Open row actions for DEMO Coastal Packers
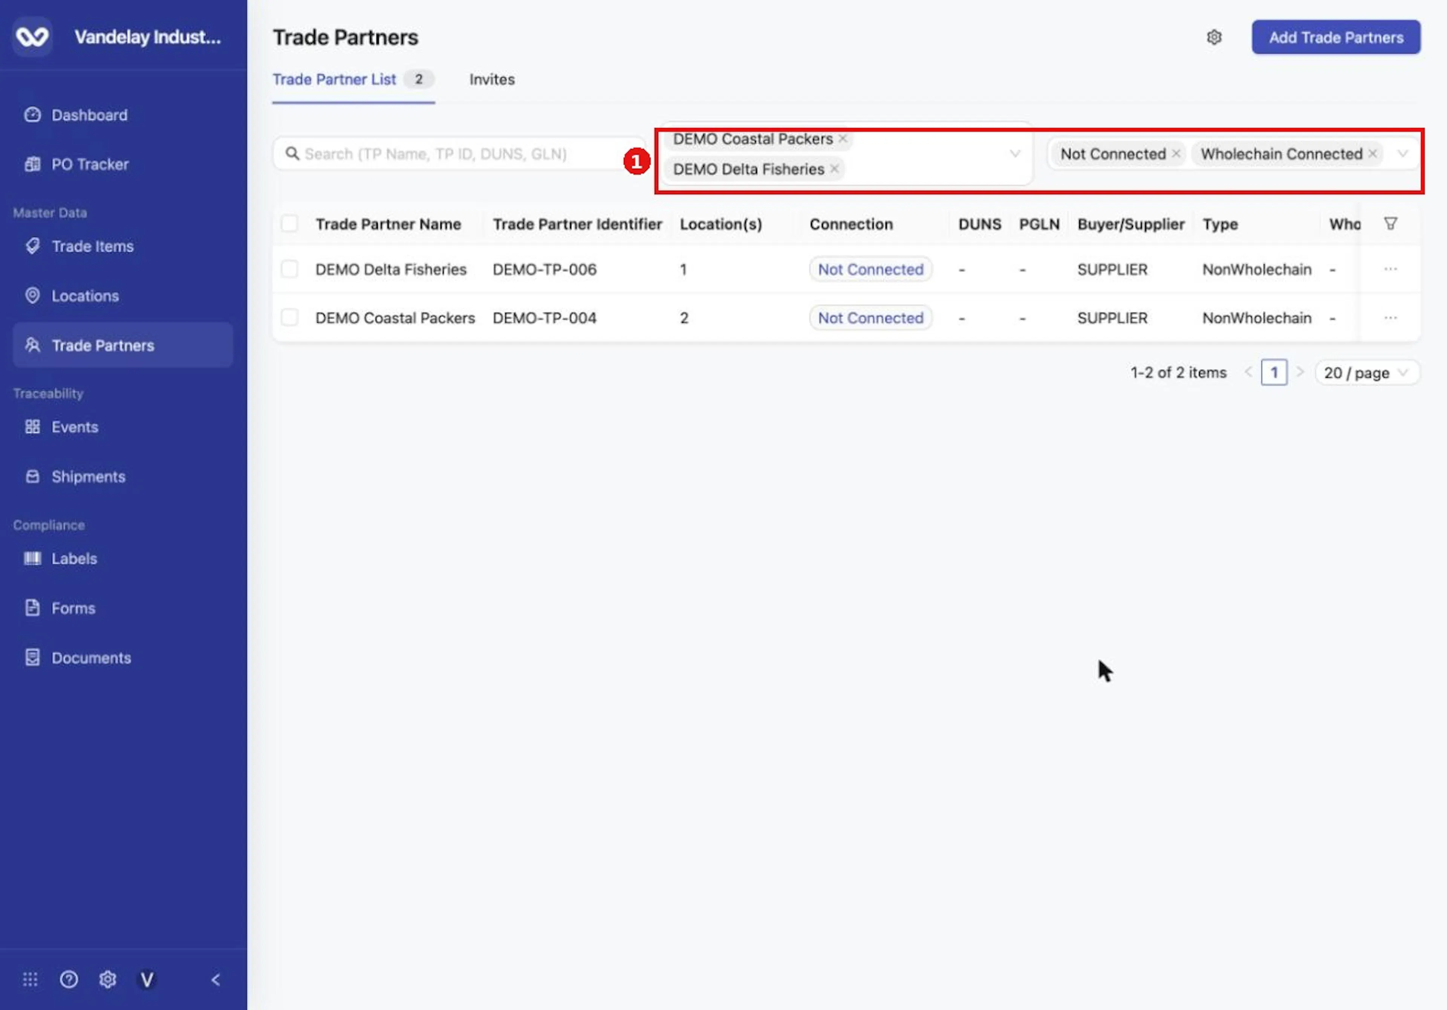Screen dimensions: 1447x1010 (x=1390, y=318)
